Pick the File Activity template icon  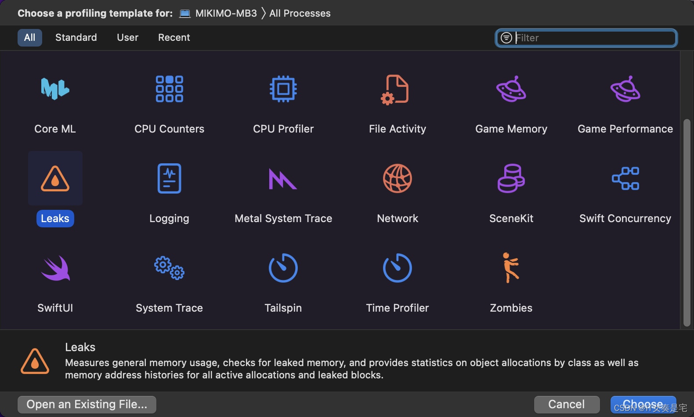tap(395, 90)
